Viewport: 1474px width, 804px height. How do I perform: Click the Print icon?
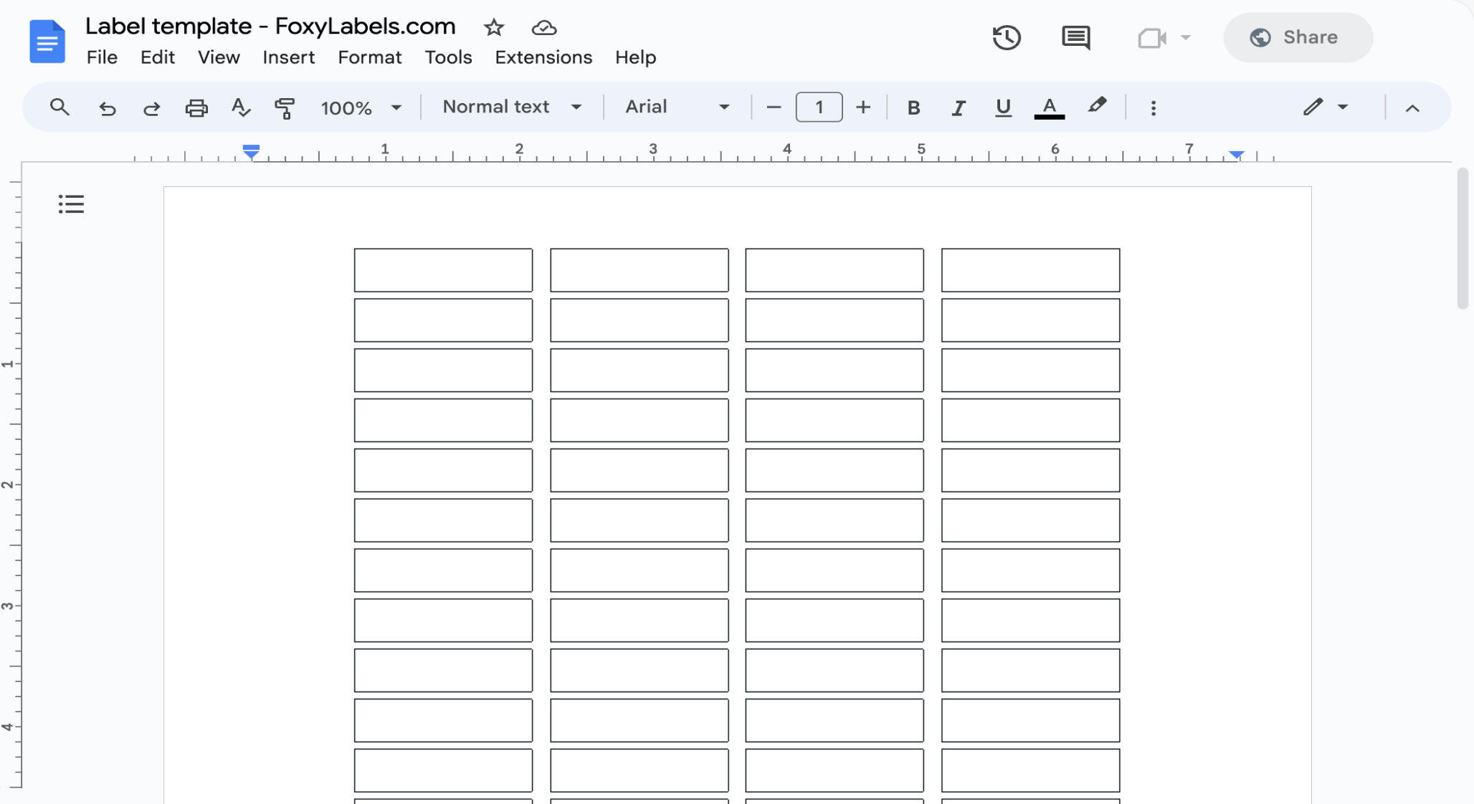[x=196, y=107]
